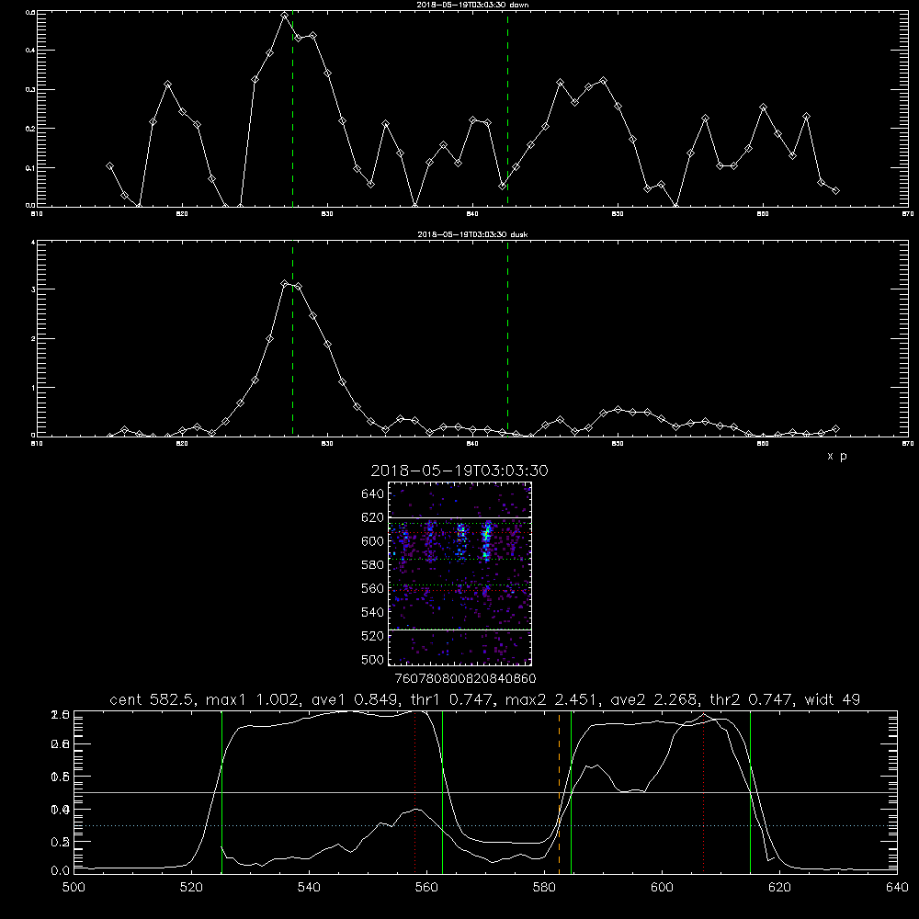The image size is (919, 919).
Task: Click the '0.2' y-axis label of dawn plot
Action: point(30,129)
